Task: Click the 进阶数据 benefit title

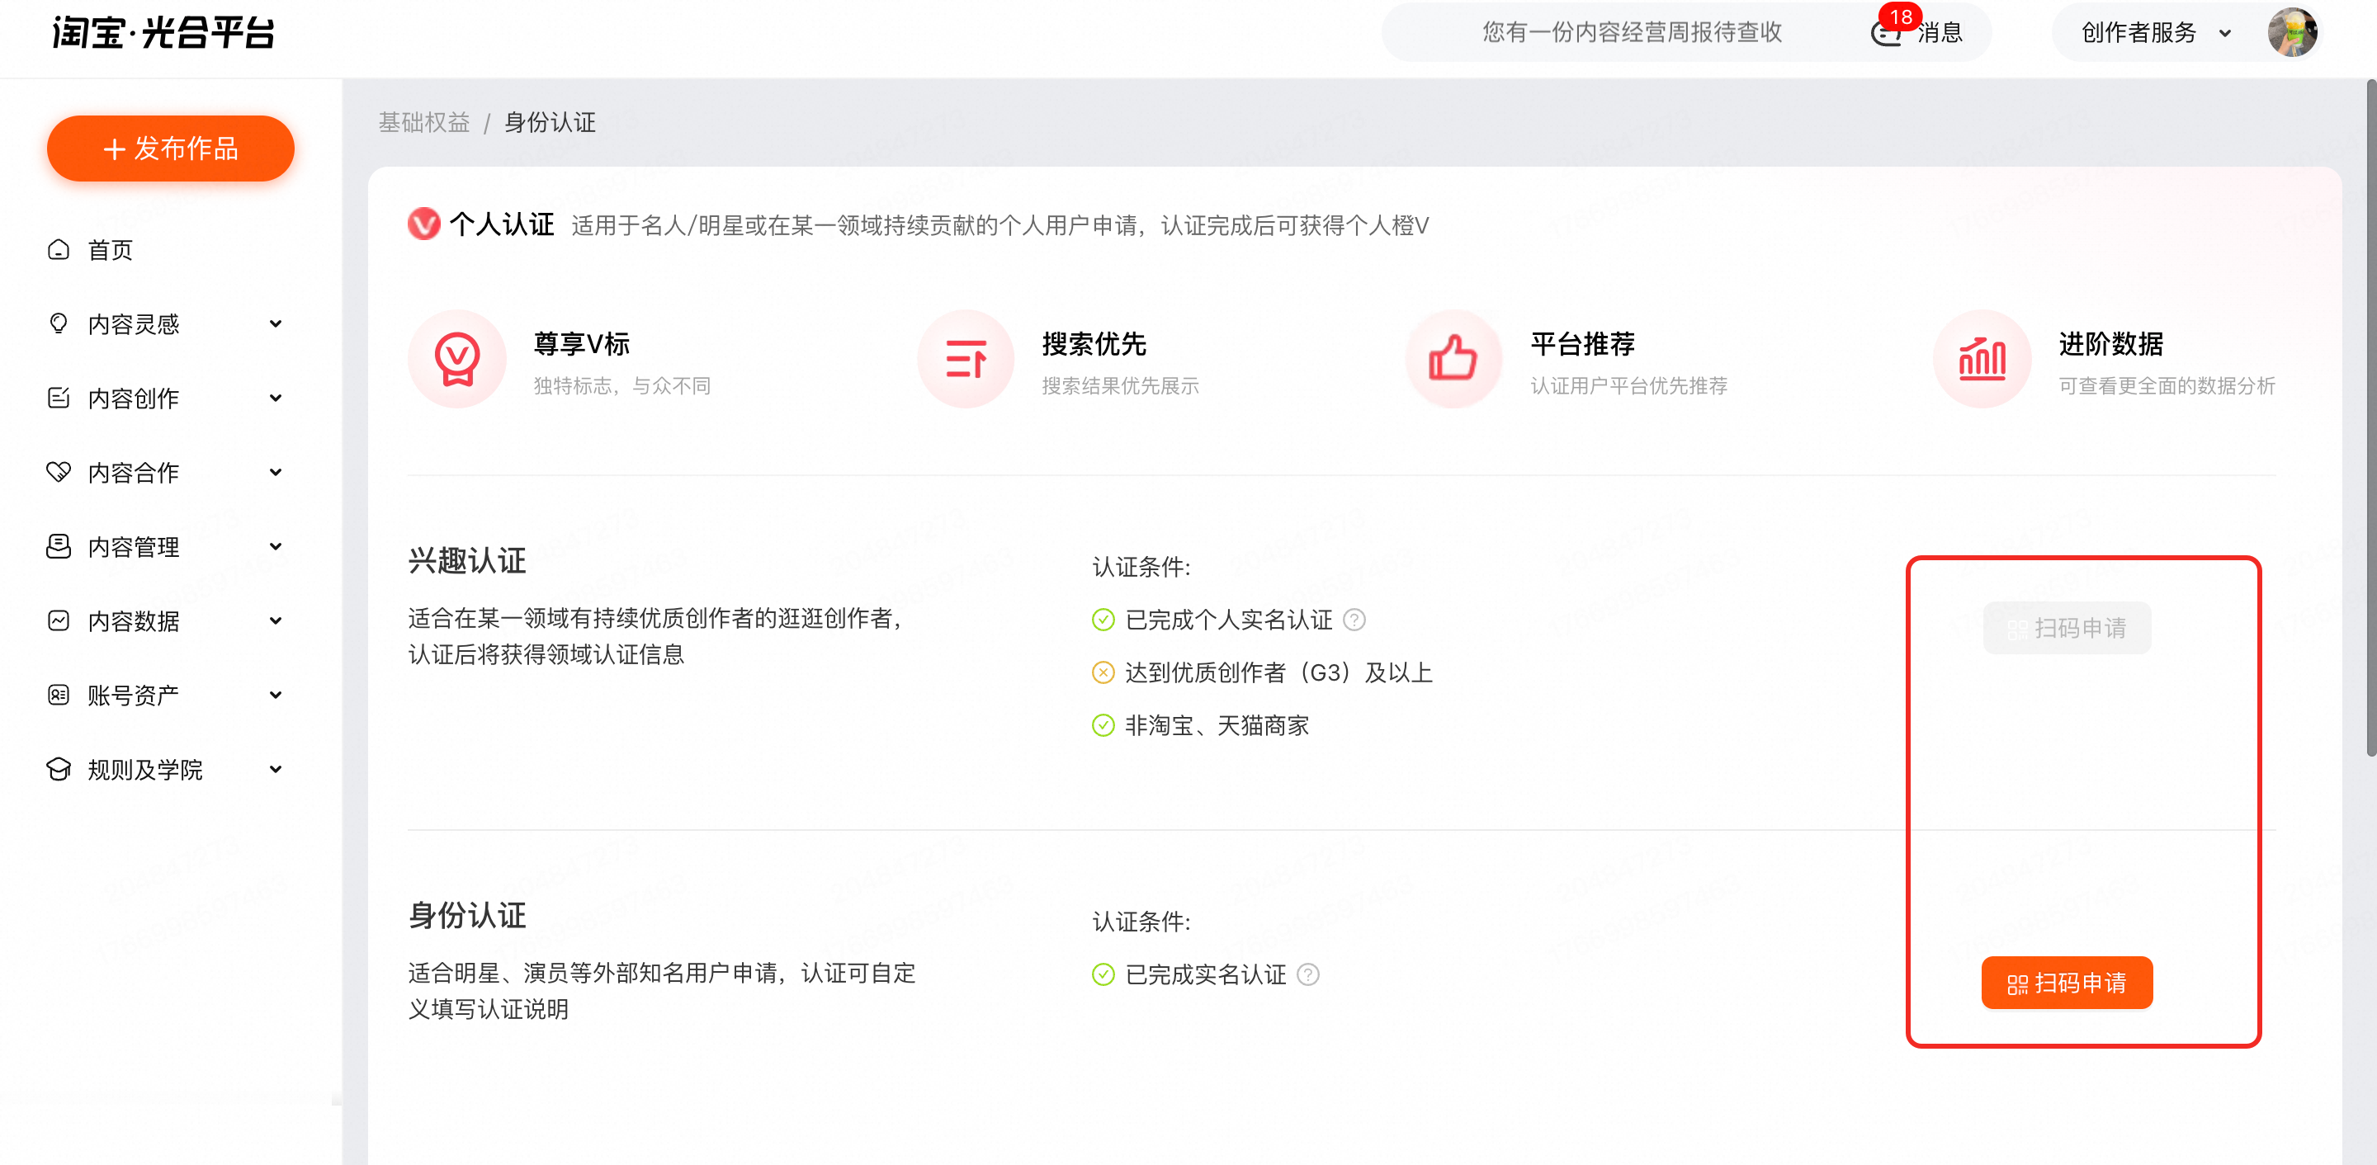Action: pyautogui.click(x=2110, y=344)
